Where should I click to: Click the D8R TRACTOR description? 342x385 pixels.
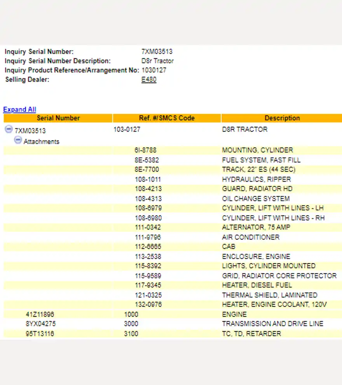tap(244, 129)
